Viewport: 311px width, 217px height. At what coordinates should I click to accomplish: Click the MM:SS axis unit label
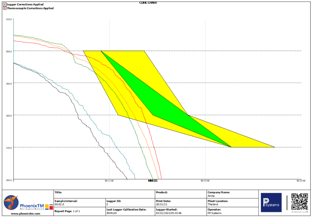pyautogui.click(x=152, y=181)
